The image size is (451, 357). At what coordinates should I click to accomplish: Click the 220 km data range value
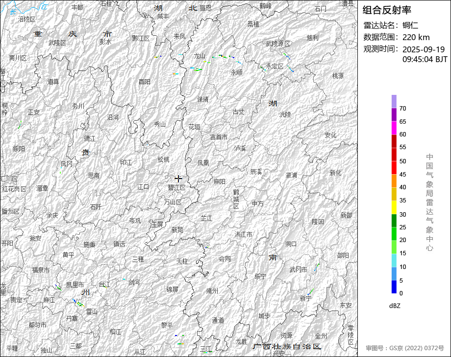point(416,37)
